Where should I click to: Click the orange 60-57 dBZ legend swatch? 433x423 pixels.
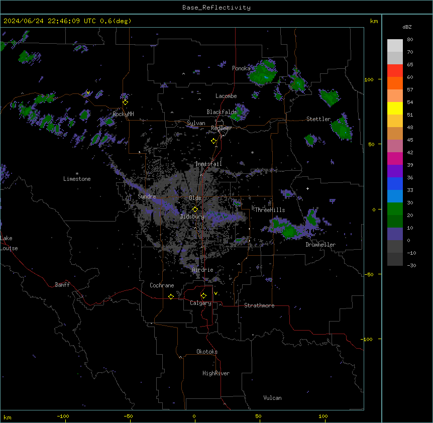pos(395,83)
